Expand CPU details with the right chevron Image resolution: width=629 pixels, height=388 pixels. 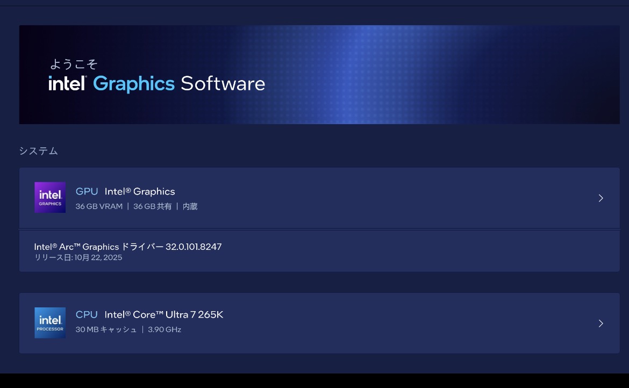point(601,324)
